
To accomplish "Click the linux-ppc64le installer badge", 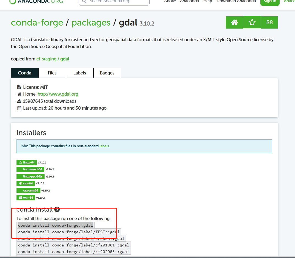I will [31, 177].
